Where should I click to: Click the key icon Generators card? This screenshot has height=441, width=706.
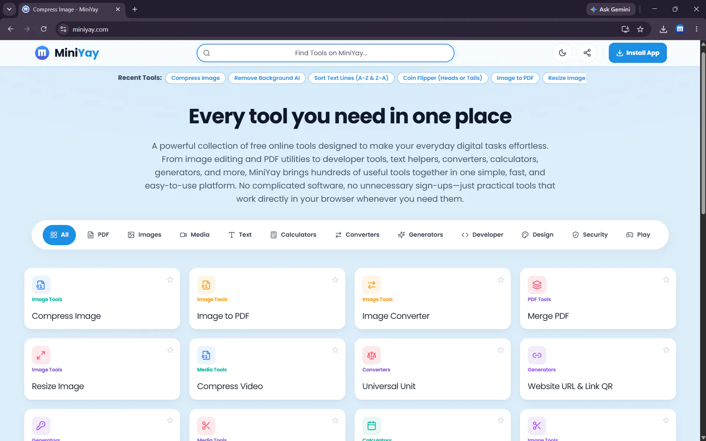click(41, 426)
